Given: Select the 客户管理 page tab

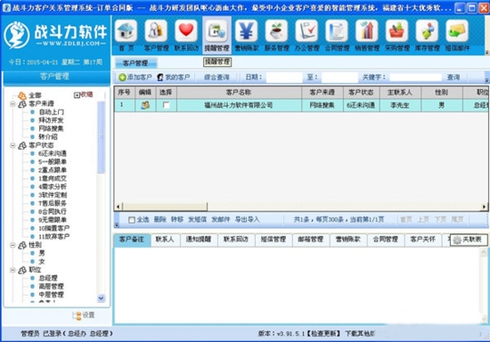Looking at the screenshot, I should [x=135, y=63].
